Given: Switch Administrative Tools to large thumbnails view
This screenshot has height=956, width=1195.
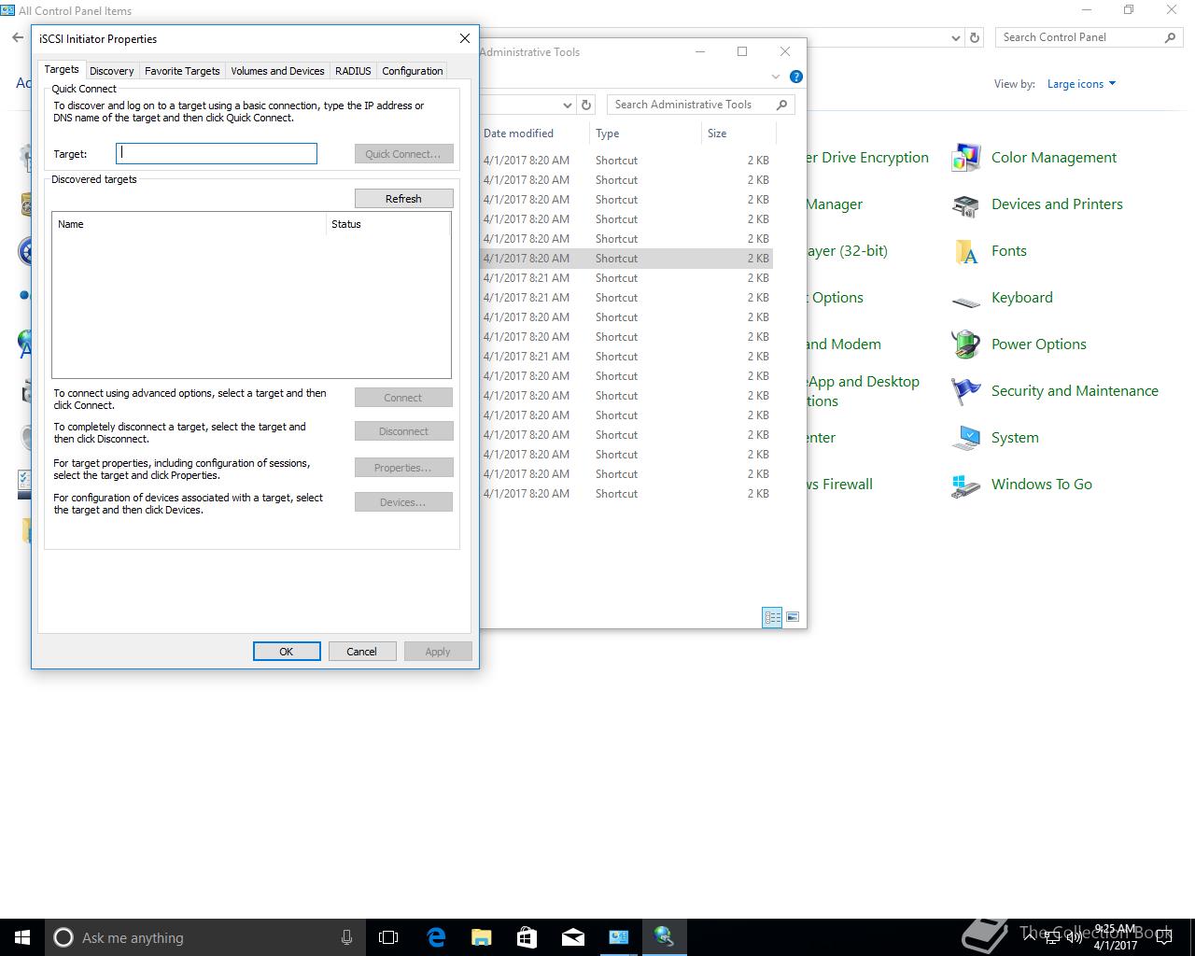Looking at the screenshot, I should point(793,617).
